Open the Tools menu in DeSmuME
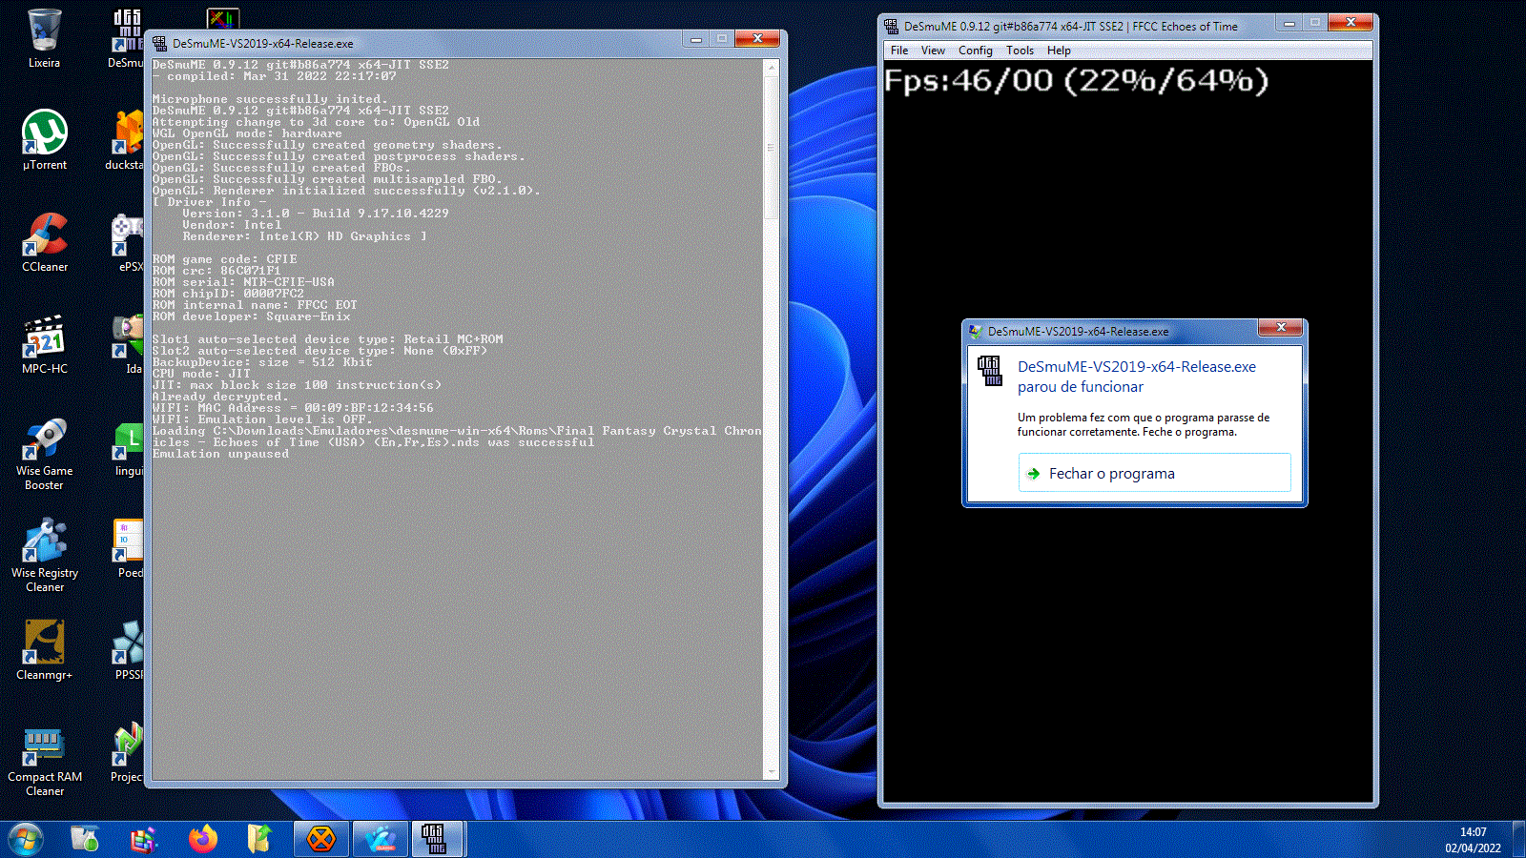Viewport: 1526px width, 858px height. coord(1020,51)
